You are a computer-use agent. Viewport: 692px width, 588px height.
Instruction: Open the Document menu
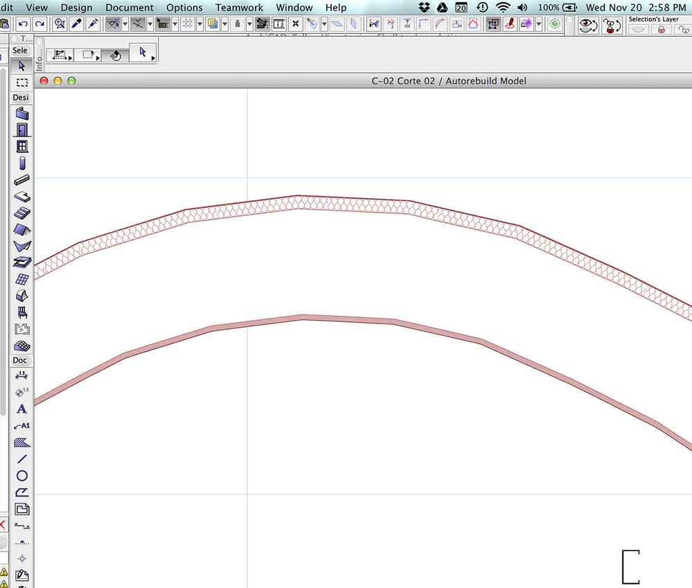pos(130,8)
